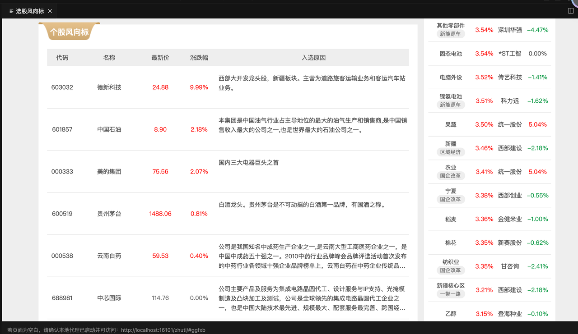578x334 pixels.
Task: Open the 科力远 leading stock
Action: 510,101
